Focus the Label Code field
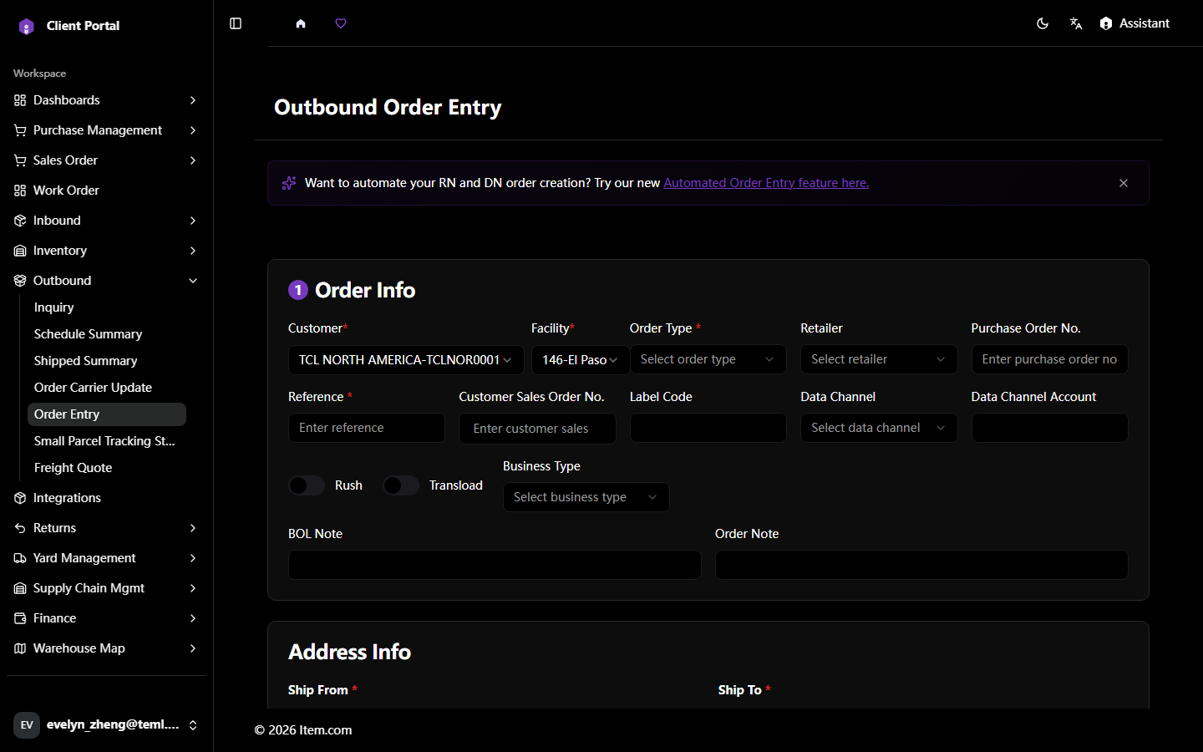The height and width of the screenshot is (752, 1203). 708,428
